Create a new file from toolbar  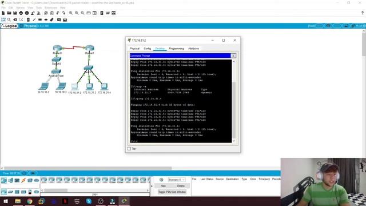(x=3, y=13)
